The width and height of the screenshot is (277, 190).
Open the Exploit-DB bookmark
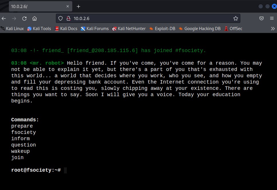click(x=162, y=29)
